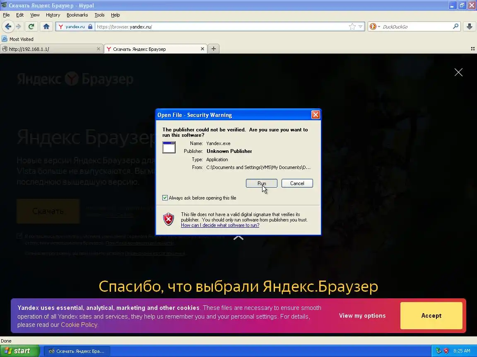Open How can I decide what software link

pyautogui.click(x=220, y=225)
